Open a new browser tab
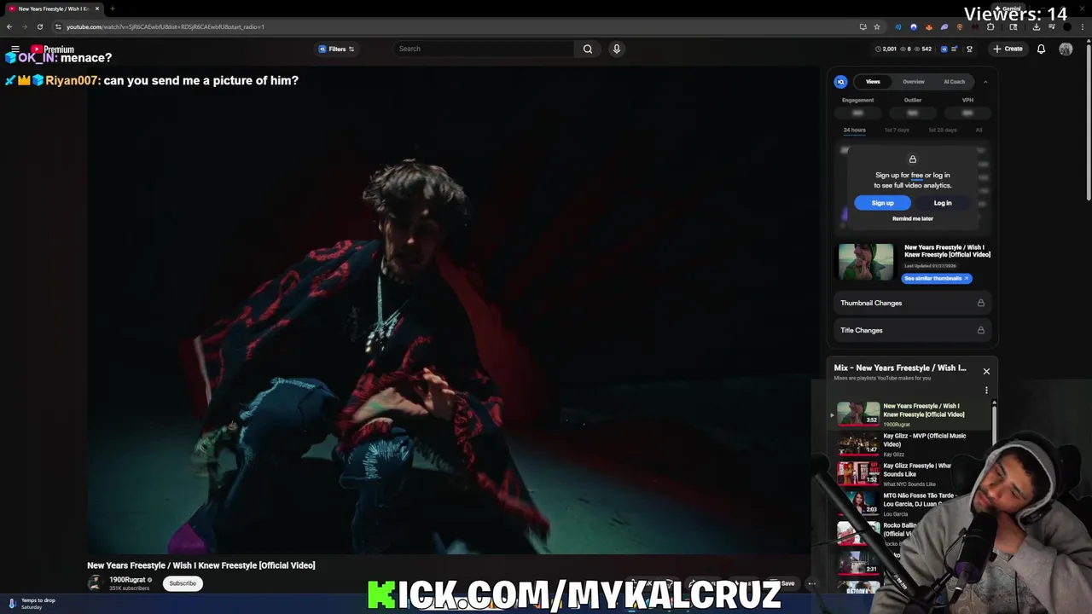Screen dimensions: 1092x614 [112, 9]
